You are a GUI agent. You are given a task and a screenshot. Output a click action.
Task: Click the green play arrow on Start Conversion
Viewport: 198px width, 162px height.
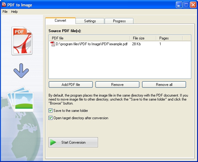click(x=53, y=142)
